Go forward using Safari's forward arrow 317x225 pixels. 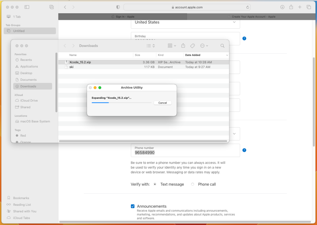73,7
